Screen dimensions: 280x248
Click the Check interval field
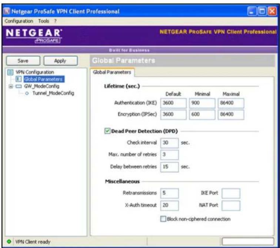coord(170,143)
